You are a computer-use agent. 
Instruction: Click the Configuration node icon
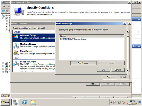(x=6, y=69)
